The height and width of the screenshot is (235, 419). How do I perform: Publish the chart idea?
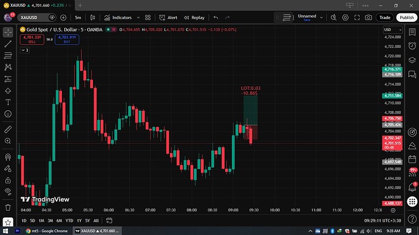pos(407,18)
